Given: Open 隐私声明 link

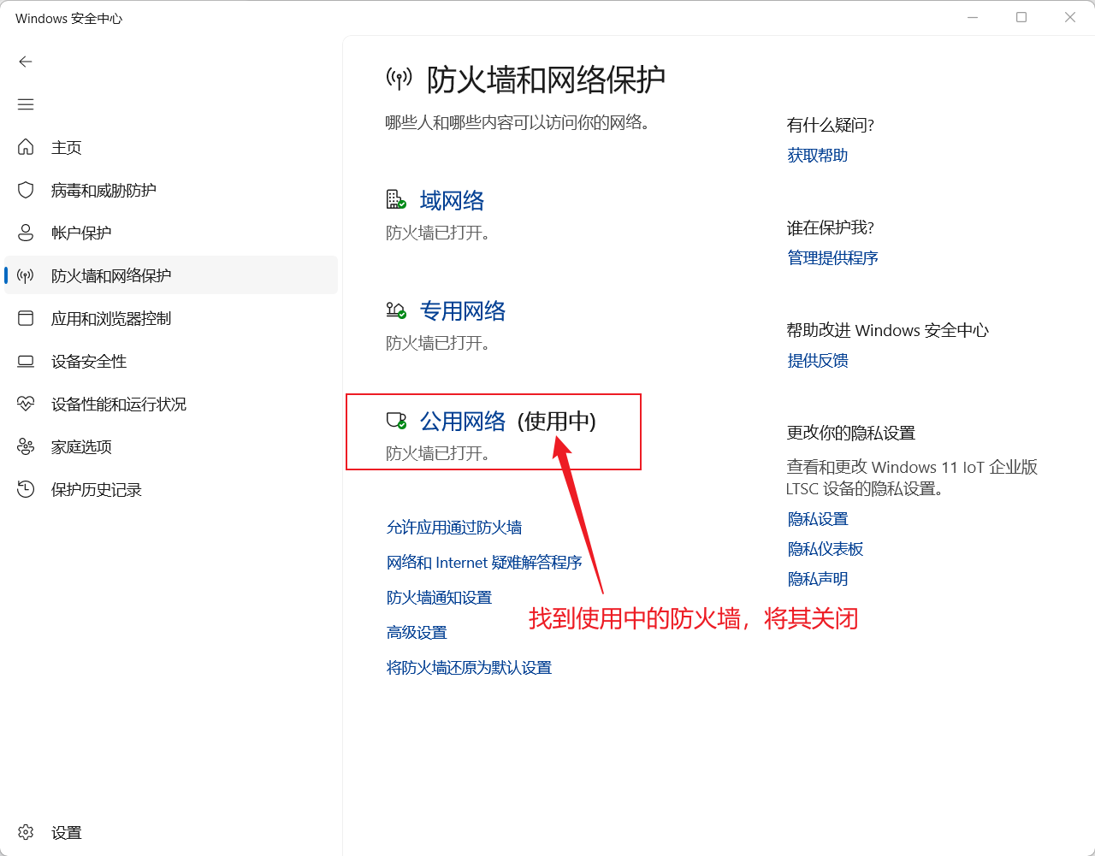Looking at the screenshot, I should (818, 579).
